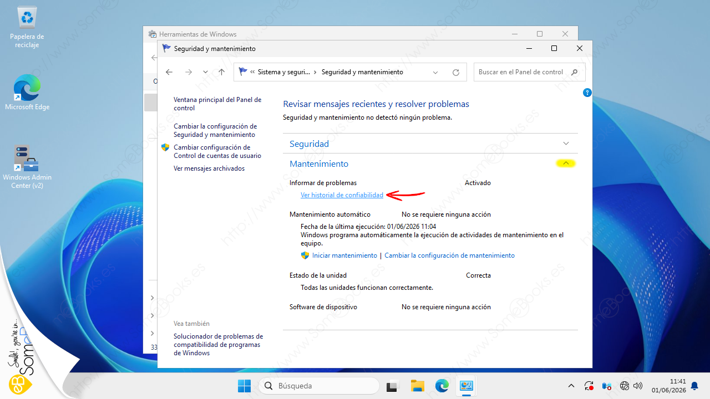Show hidden icons in the system tray
Viewport: 710px width, 399px height.
point(571,386)
